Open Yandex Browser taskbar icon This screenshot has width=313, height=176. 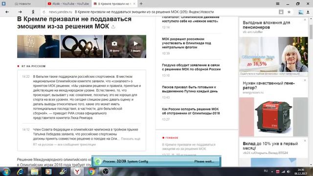point(77,172)
